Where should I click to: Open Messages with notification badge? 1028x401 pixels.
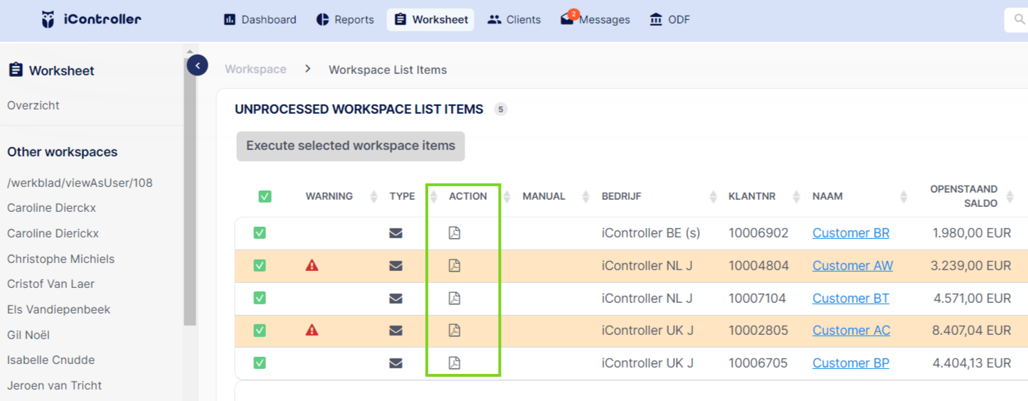(595, 19)
